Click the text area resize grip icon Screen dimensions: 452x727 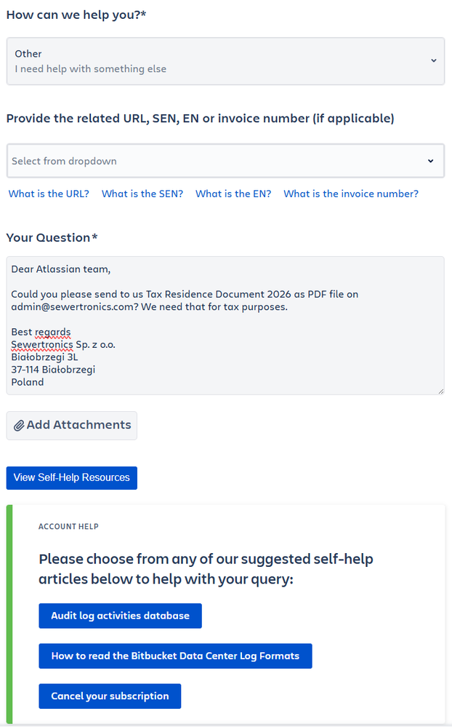440,392
